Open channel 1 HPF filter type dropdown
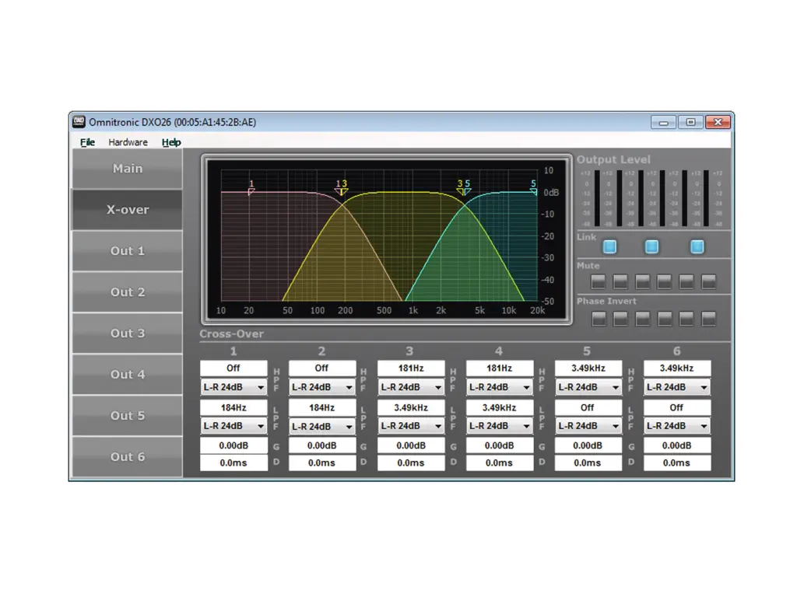This screenshot has height=597, width=797. click(x=233, y=387)
